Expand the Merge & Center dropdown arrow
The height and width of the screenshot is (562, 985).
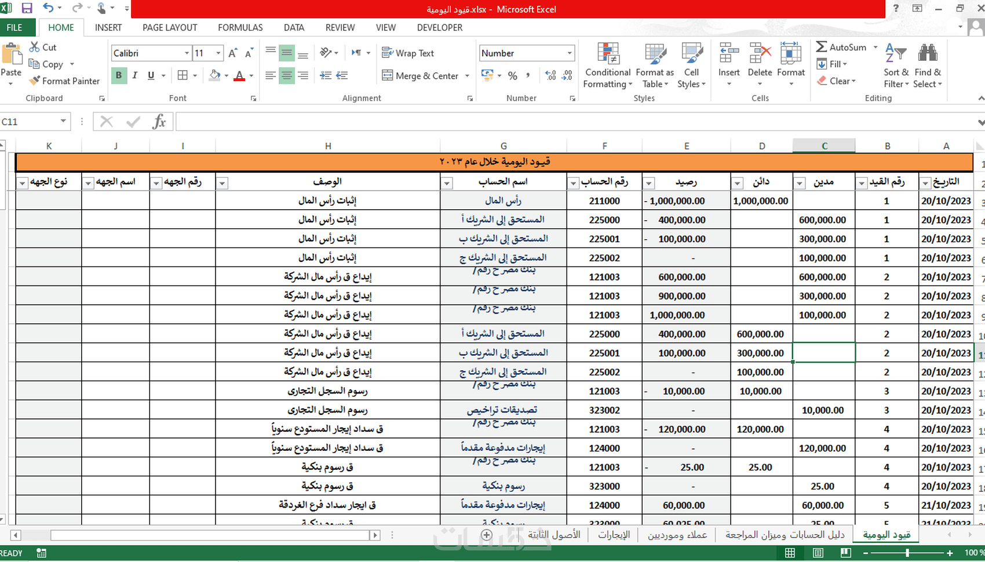point(467,76)
